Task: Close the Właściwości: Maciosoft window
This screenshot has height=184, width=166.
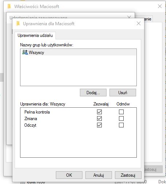Action: (160, 6)
